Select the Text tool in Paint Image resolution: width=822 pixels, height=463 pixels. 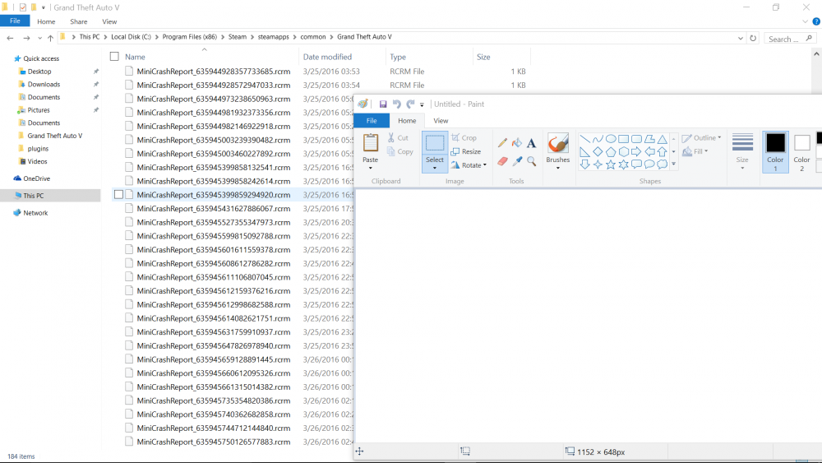coord(531,142)
